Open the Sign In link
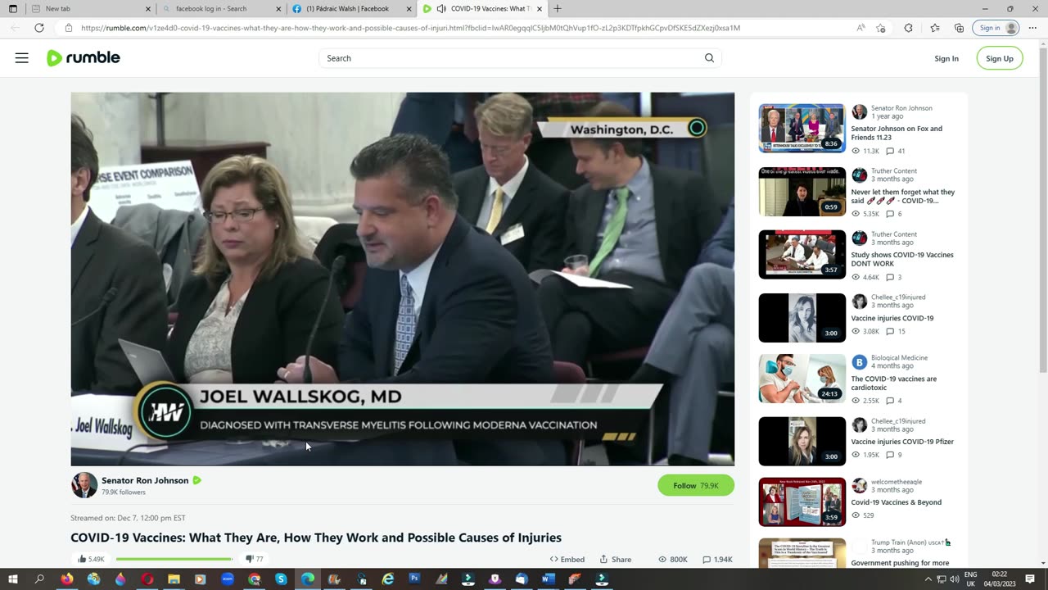The width and height of the screenshot is (1048, 590). pyautogui.click(x=946, y=58)
